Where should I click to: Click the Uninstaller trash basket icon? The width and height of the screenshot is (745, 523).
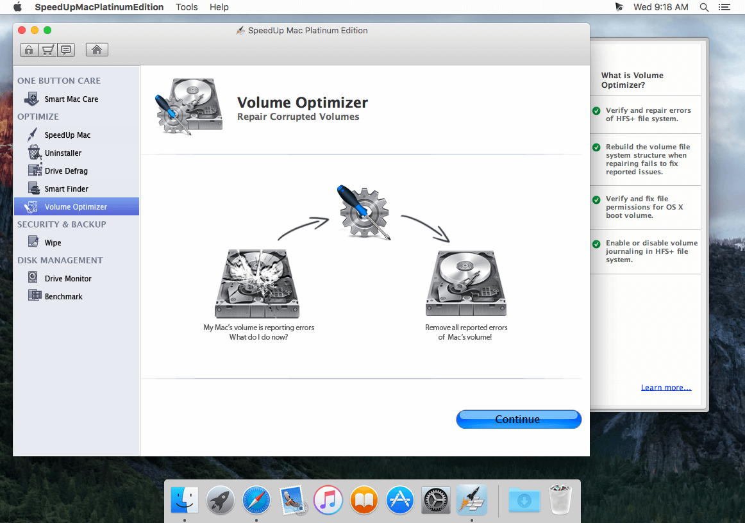pos(34,153)
